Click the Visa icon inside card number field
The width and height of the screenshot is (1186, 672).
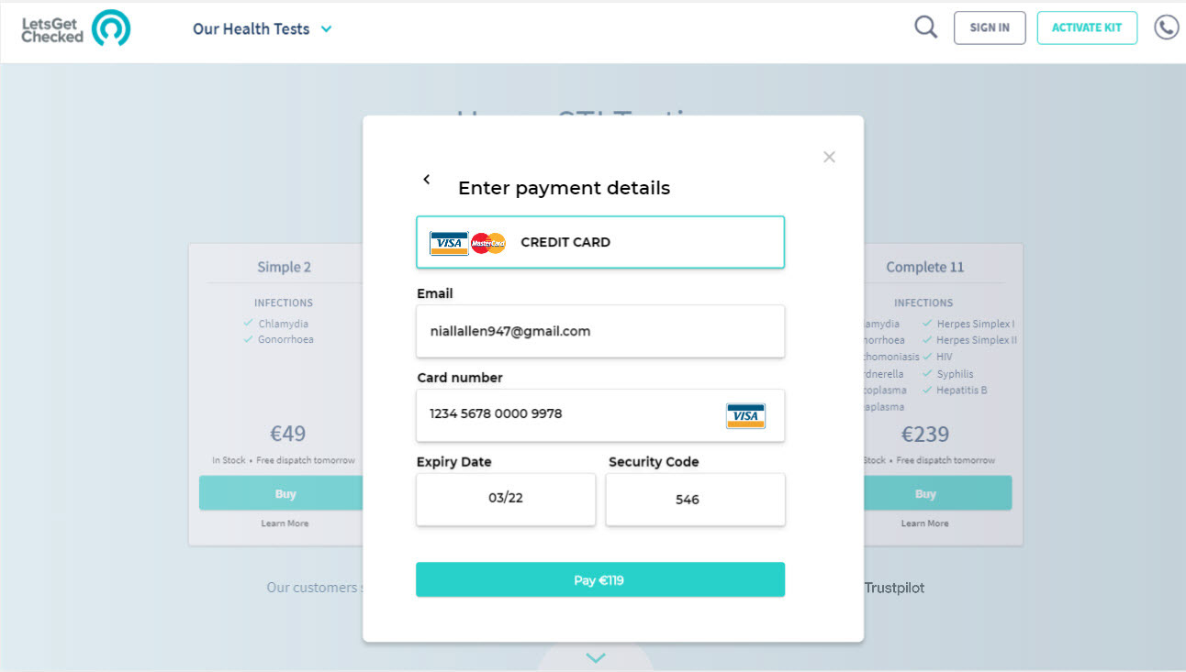[x=745, y=416]
